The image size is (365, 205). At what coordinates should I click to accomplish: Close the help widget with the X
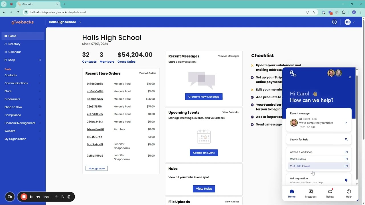coord(350,77)
